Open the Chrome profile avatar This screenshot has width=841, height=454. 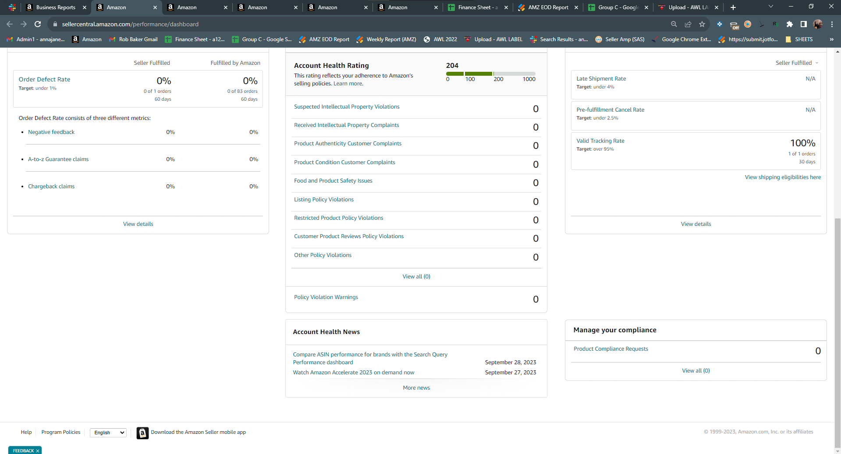(x=818, y=24)
